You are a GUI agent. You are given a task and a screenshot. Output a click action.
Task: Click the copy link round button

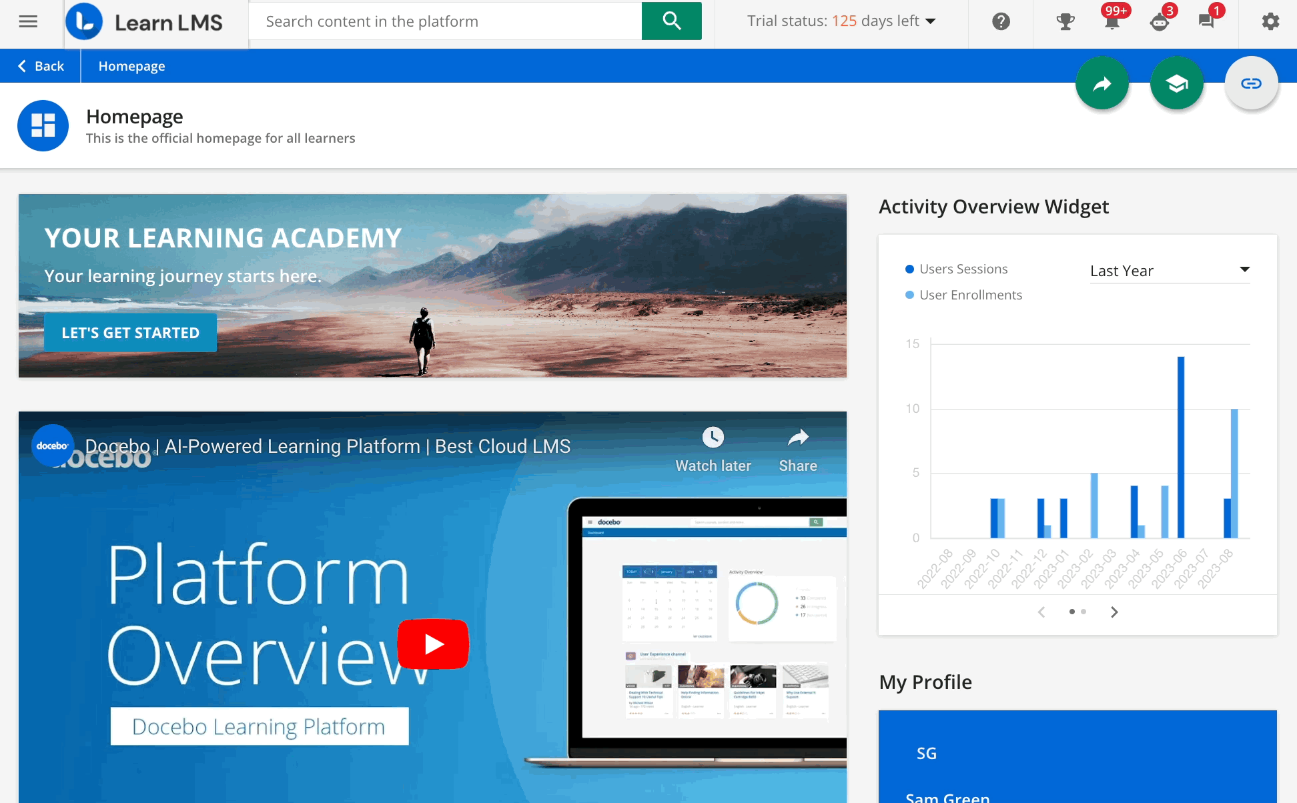[x=1252, y=83]
